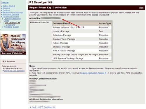Select the Quantum View - Package row
Viewport: 146px width, 109px height.
82,39
